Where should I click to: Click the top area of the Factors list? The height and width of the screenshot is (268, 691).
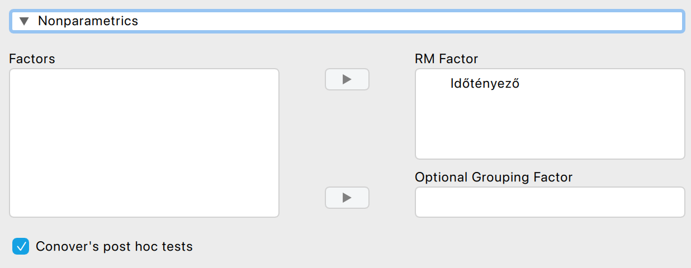pyautogui.click(x=144, y=81)
